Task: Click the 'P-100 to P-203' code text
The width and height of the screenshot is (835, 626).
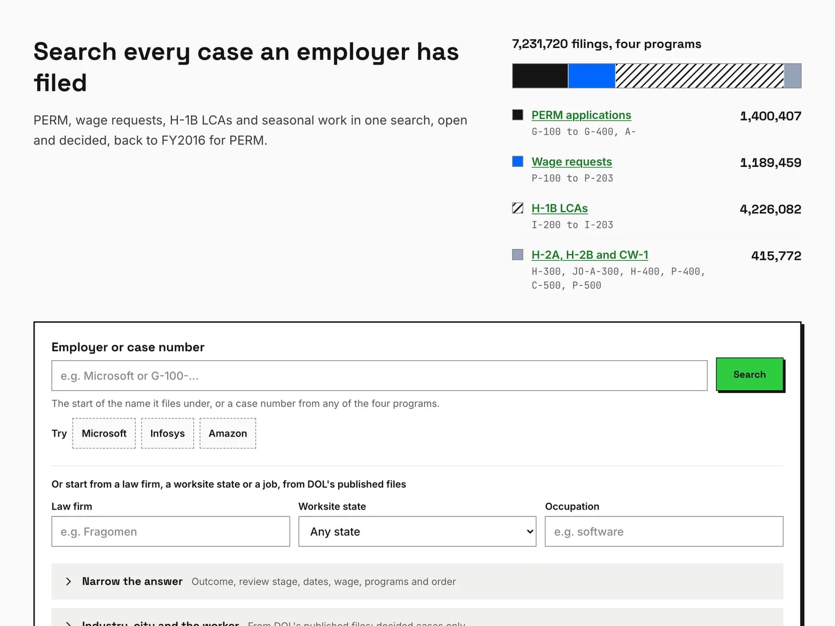Action: pos(572,178)
